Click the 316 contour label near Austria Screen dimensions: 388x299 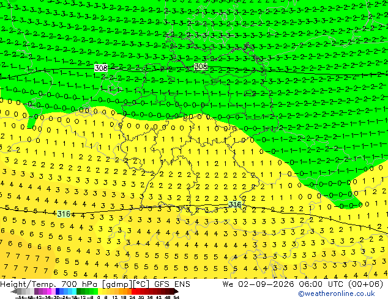point(234,204)
